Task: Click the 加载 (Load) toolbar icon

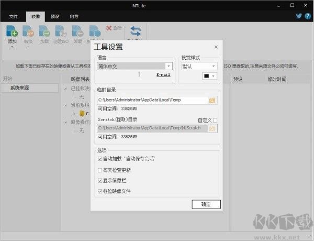Action: tap(44, 31)
